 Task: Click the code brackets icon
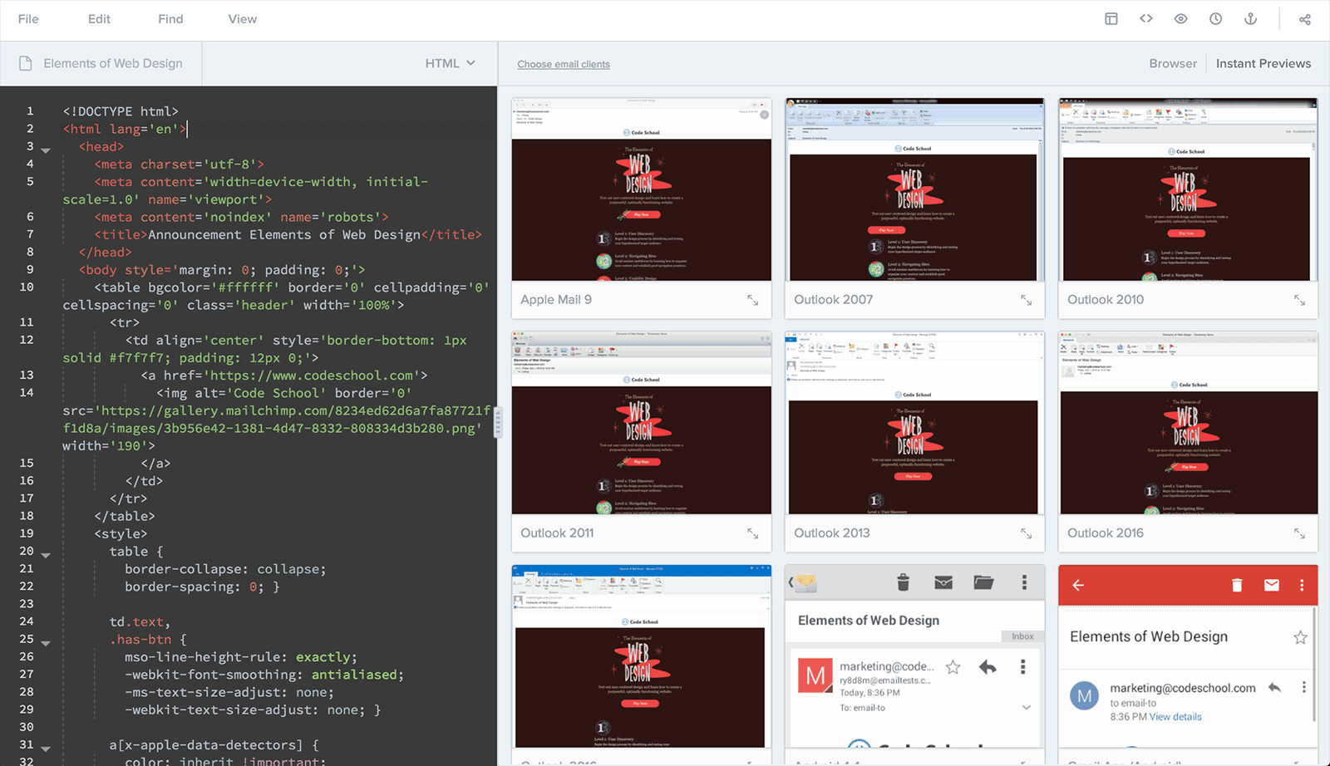[x=1145, y=19]
